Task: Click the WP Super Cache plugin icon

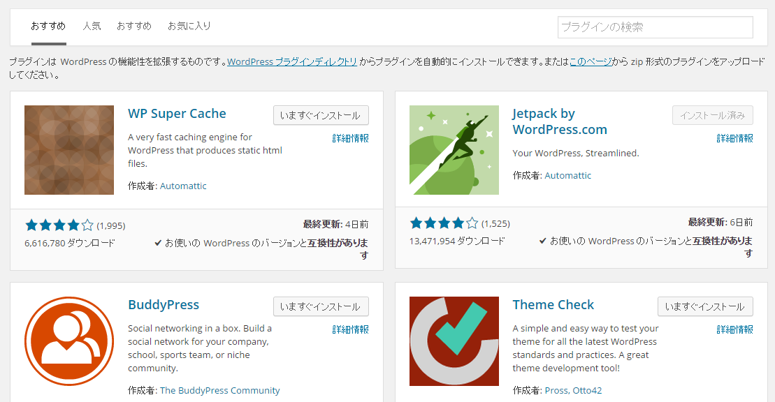Action: (68, 150)
